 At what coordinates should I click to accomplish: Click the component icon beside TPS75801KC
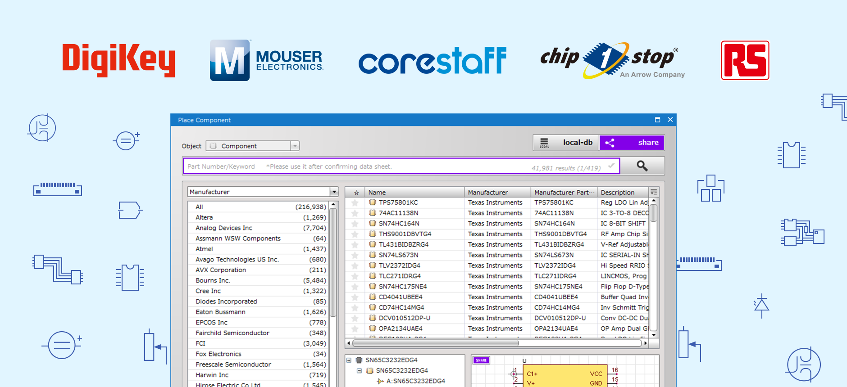point(372,202)
